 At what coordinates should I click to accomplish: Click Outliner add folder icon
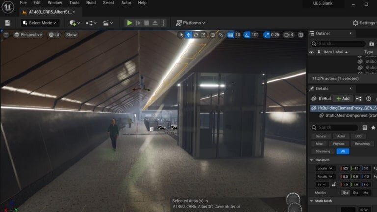372,44
